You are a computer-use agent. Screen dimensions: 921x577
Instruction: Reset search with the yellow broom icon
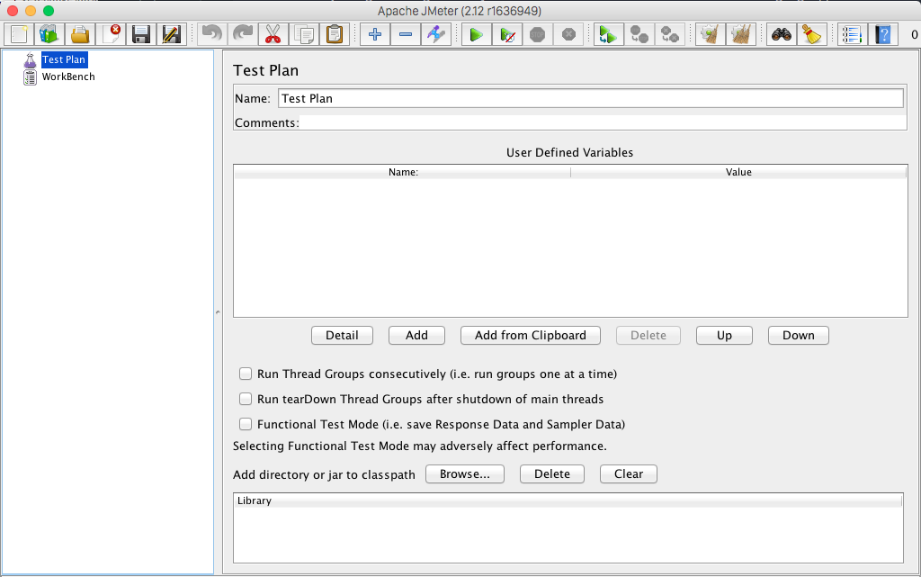pos(812,35)
